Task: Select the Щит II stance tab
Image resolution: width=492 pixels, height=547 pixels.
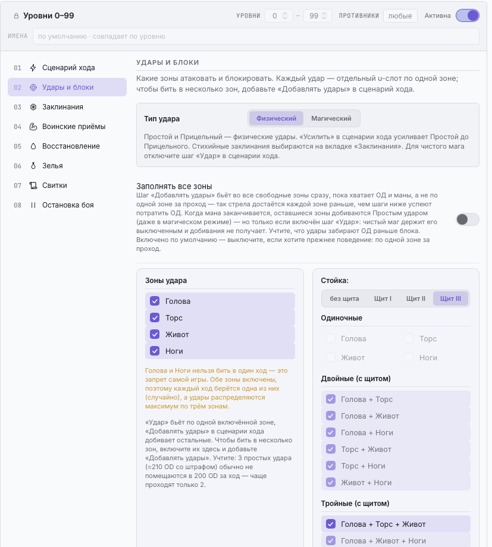Action: (415, 298)
